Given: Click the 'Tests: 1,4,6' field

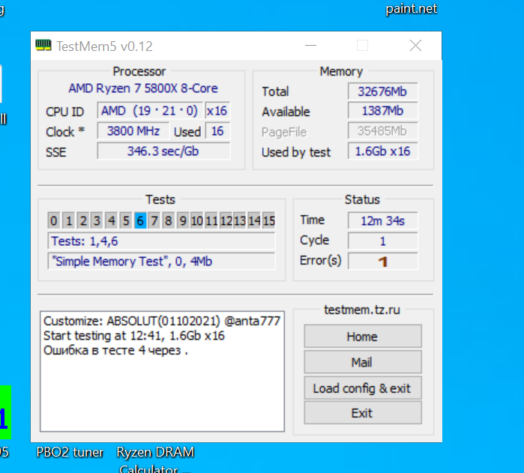Looking at the screenshot, I should pos(161,241).
